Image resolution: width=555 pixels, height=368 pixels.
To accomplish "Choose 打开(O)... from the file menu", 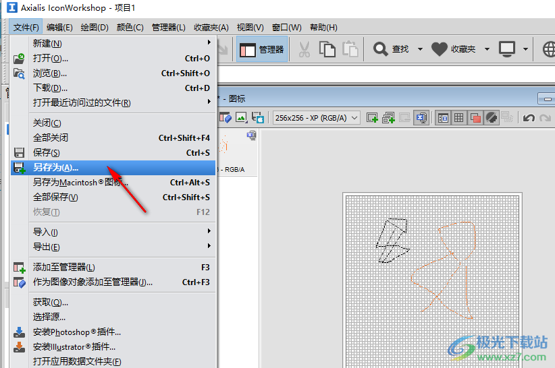I will point(113,58).
